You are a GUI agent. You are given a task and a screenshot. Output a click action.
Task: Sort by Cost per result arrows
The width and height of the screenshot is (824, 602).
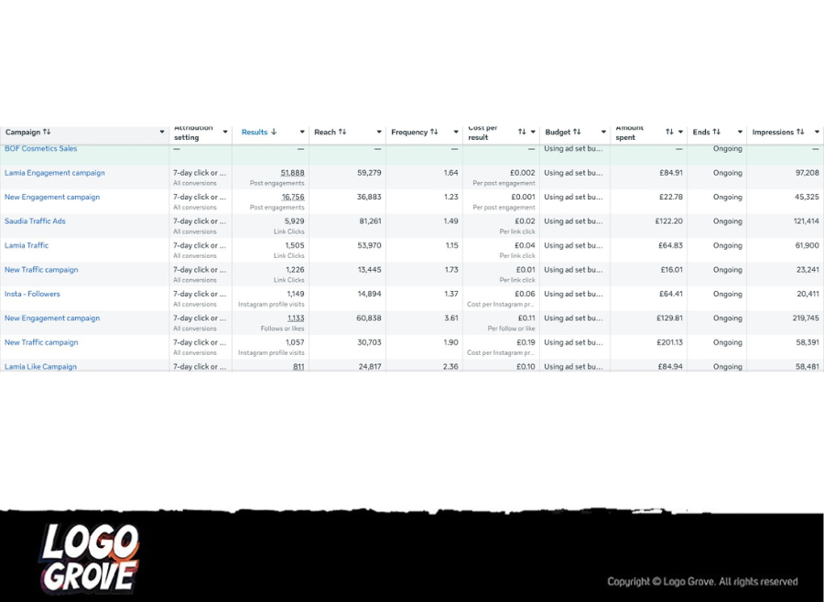[522, 132]
